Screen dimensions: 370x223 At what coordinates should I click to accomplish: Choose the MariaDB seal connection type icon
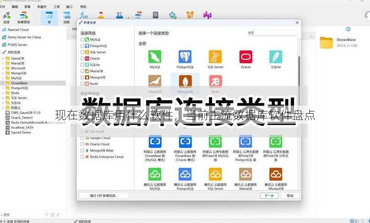(x=155, y=81)
